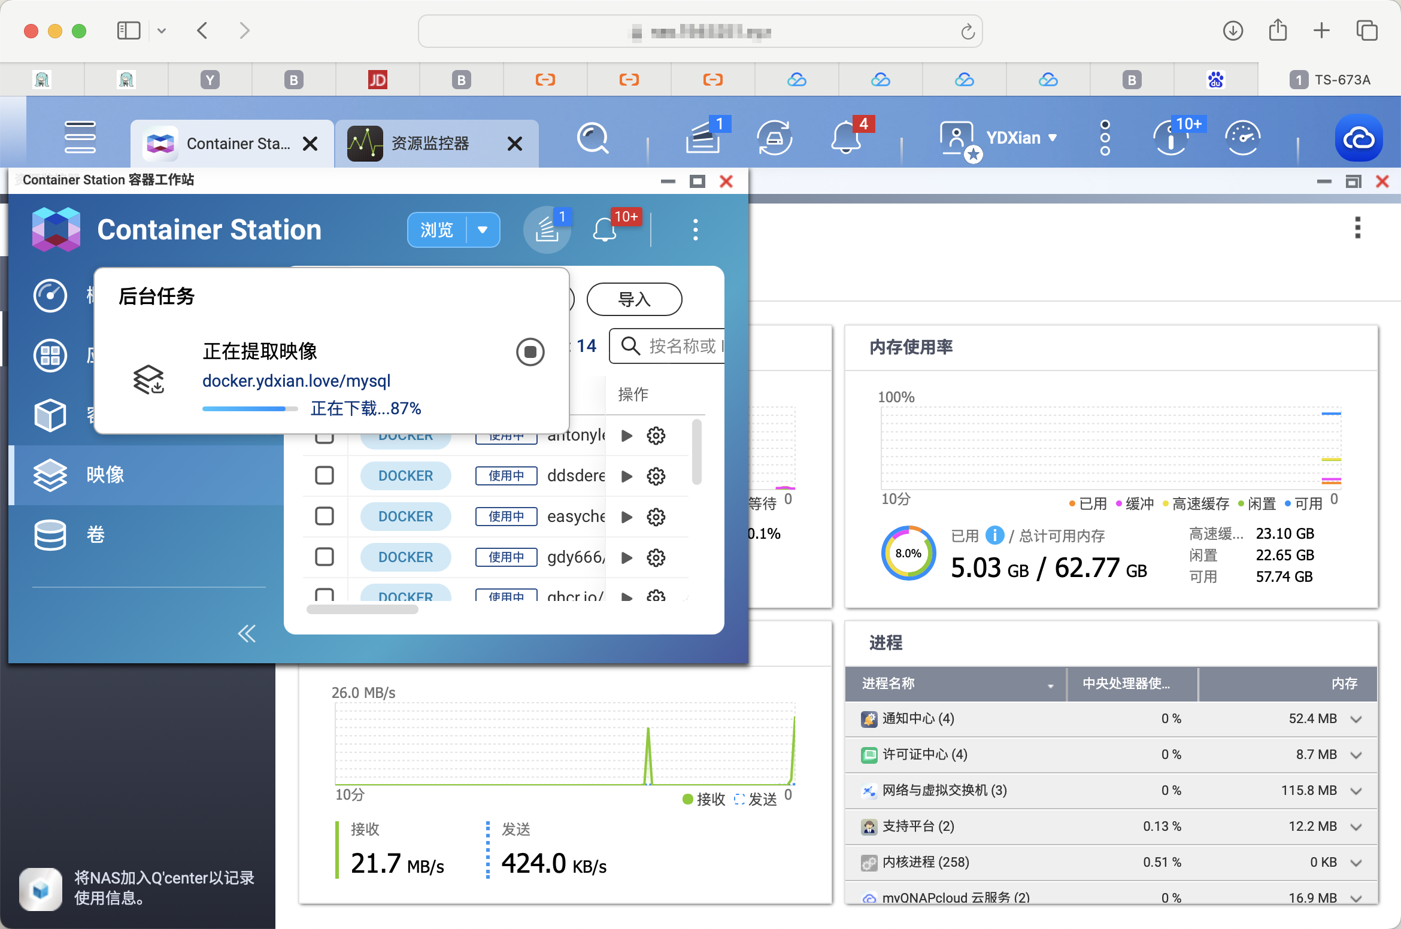1401x929 pixels.
Task: Start container from the ddsdere image
Action: [627, 476]
